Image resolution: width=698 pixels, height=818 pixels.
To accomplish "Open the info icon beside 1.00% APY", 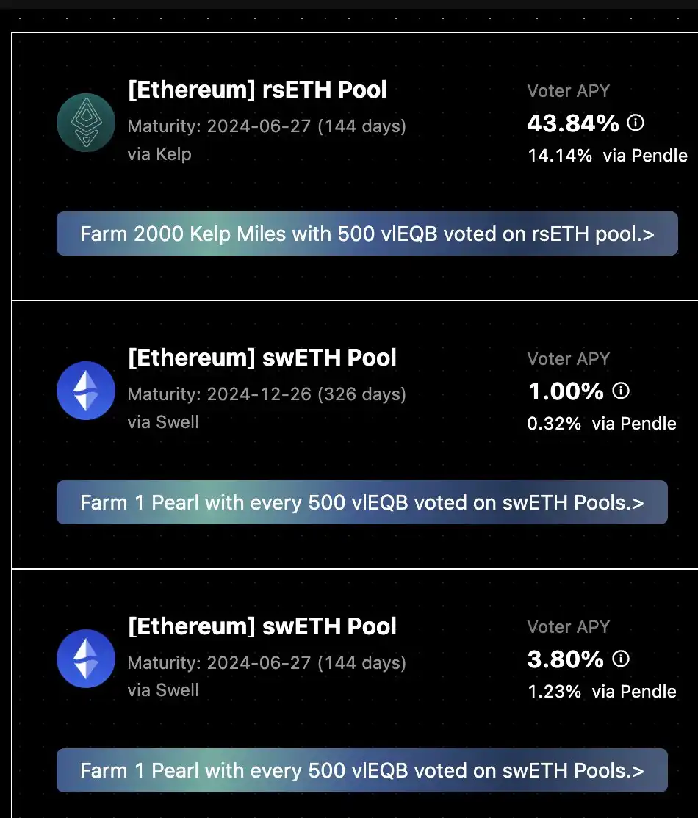I will (x=621, y=391).
